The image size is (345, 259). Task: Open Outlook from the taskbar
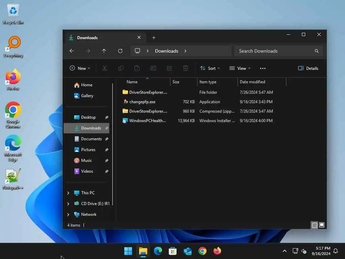pyautogui.click(x=187, y=251)
